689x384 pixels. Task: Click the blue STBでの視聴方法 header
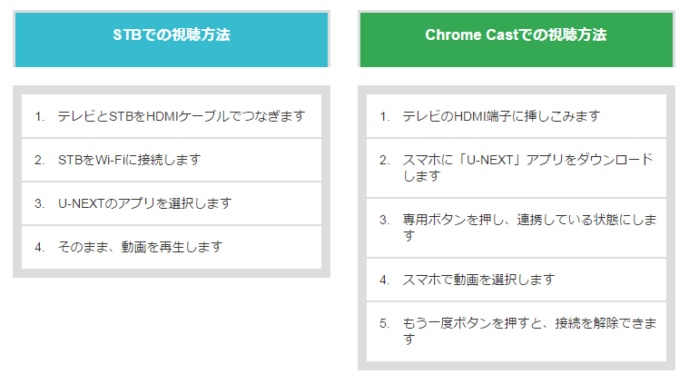pos(172,40)
